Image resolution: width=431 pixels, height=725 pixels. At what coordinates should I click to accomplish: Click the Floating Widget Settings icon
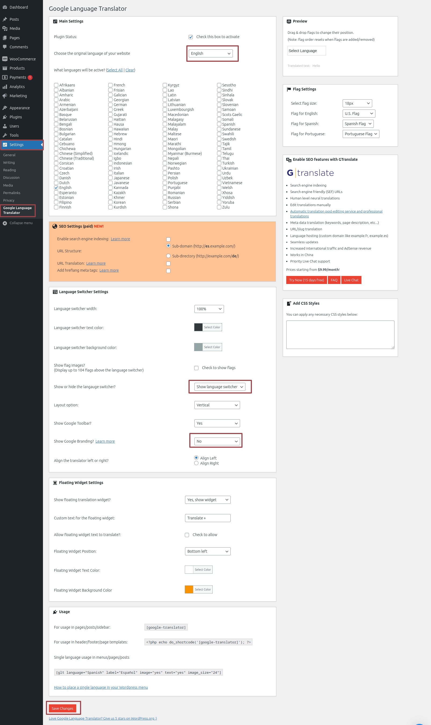(x=55, y=483)
